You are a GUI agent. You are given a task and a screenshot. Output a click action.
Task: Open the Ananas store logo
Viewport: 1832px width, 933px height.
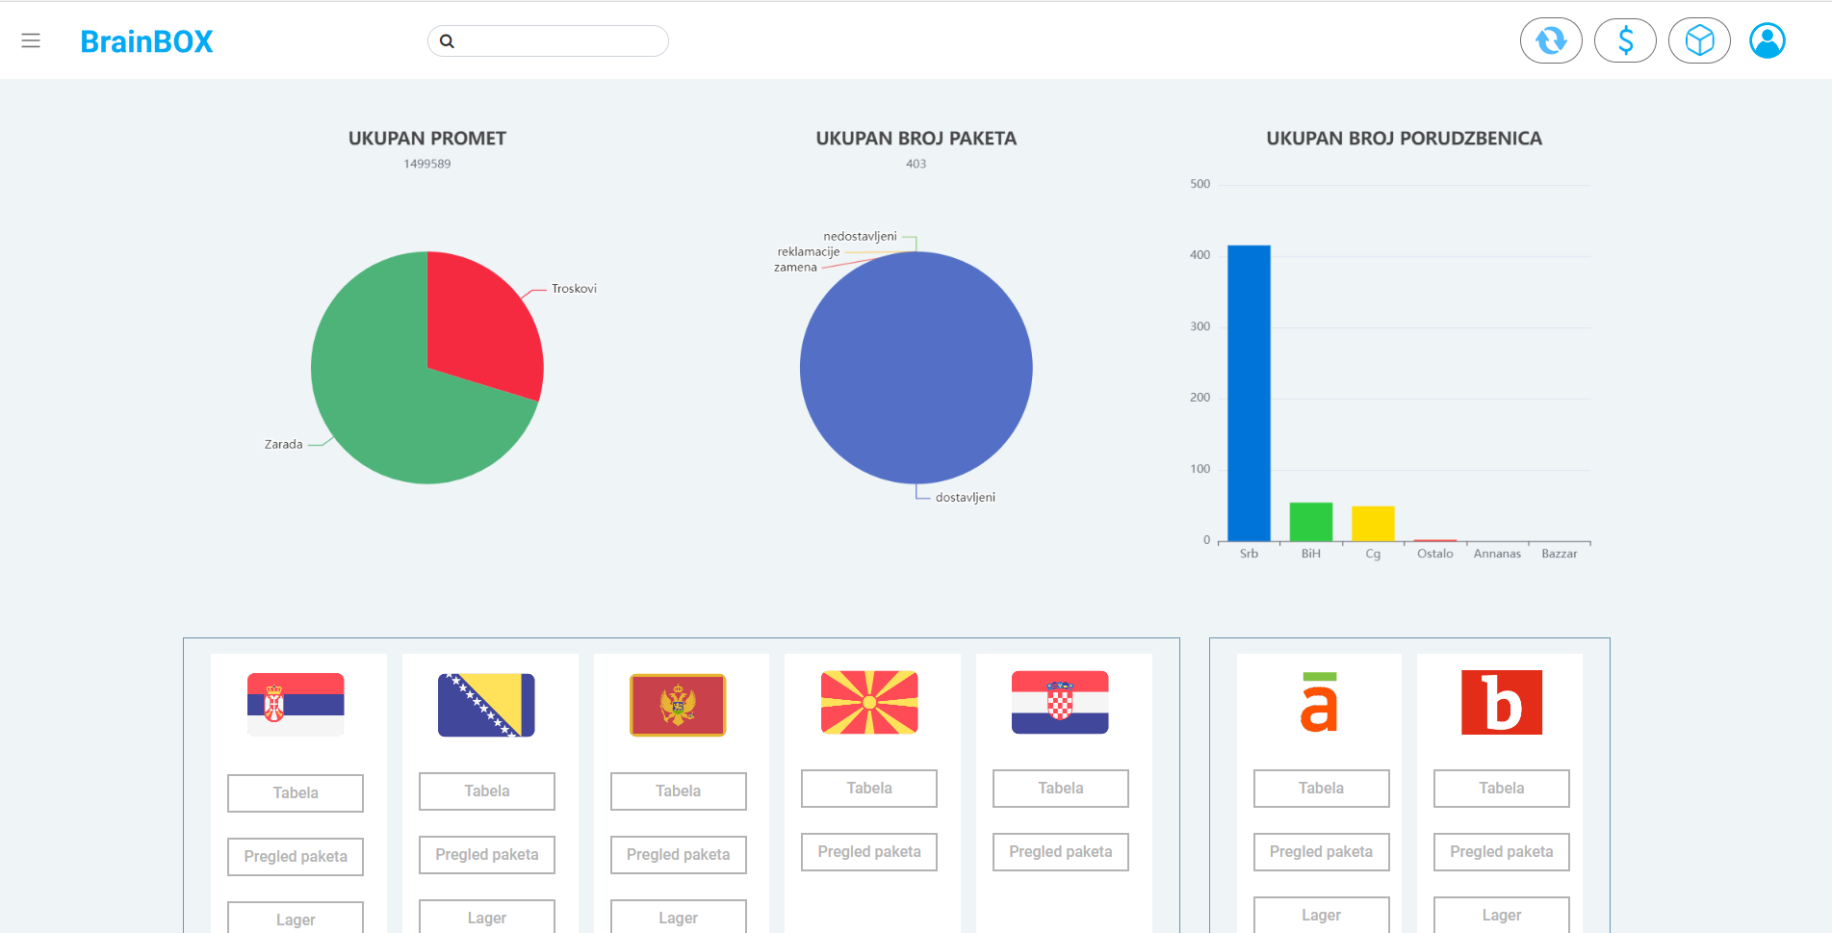(1319, 703)
